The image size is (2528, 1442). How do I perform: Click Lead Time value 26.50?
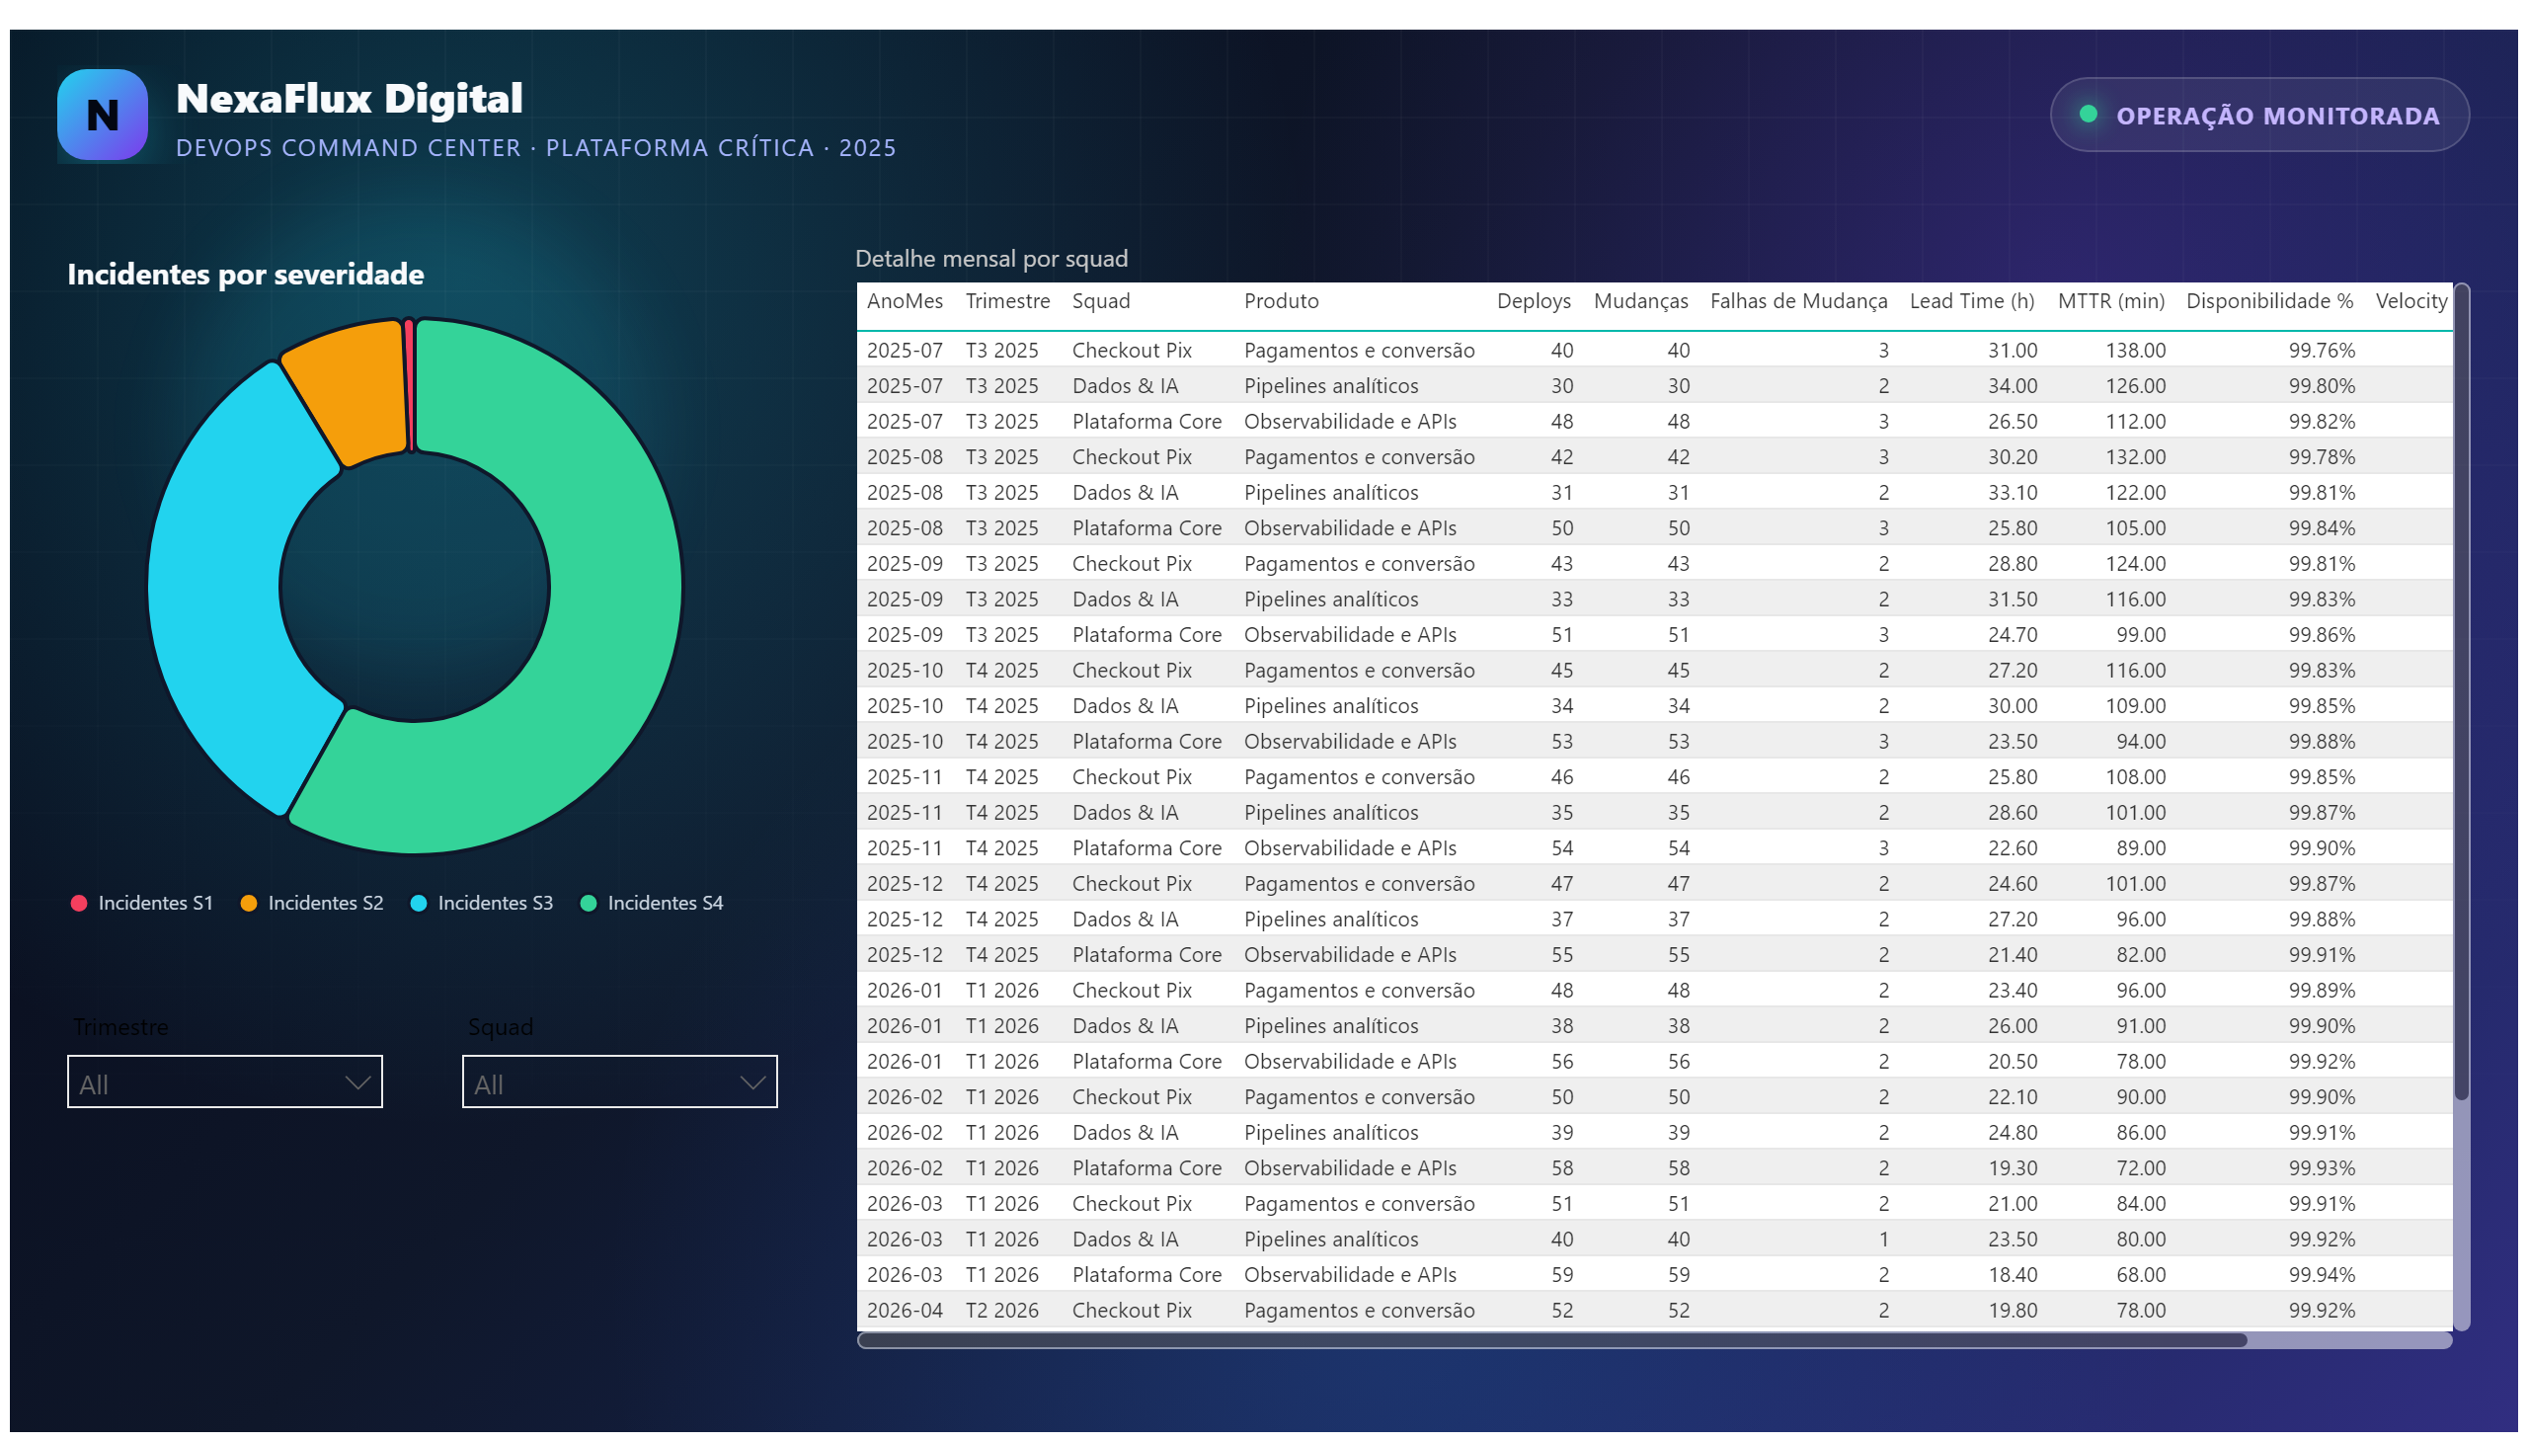[x=2013, y=422]
